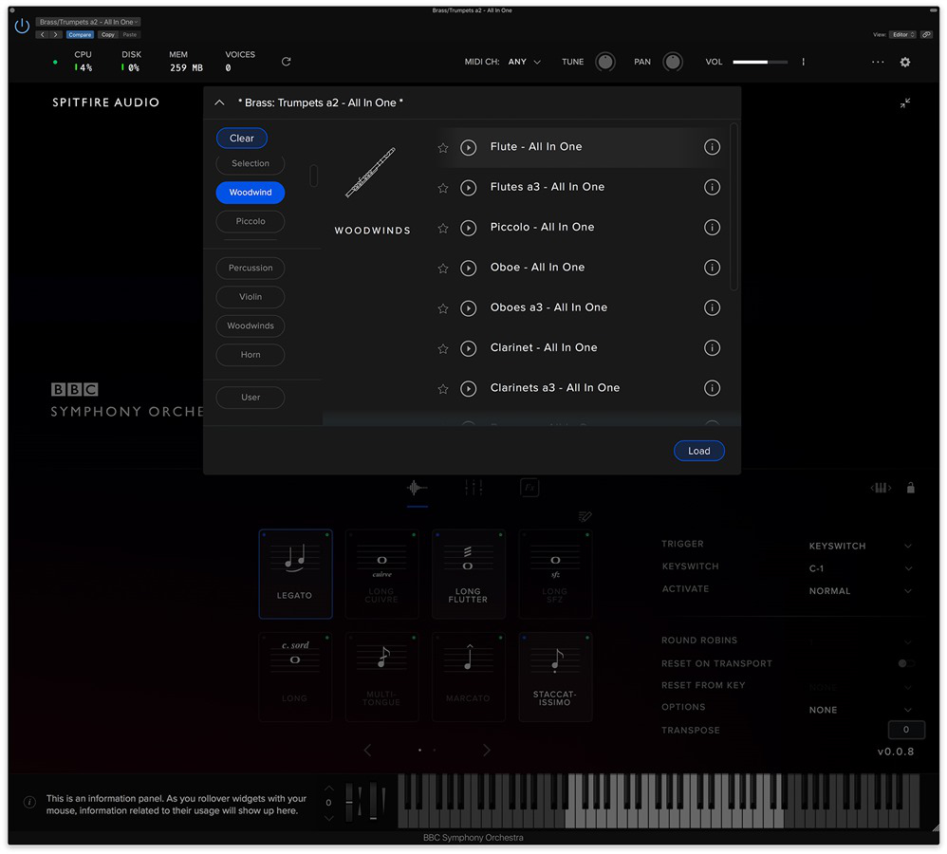The width and height of the screenshot is (947, 854).
Task: Select the Long Flutter technique card
Action: (469, 574)
